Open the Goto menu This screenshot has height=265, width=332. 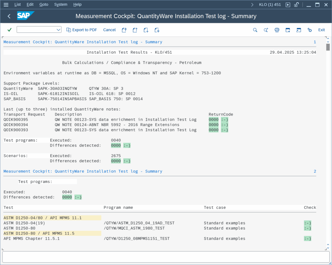(x=44, y=5)
